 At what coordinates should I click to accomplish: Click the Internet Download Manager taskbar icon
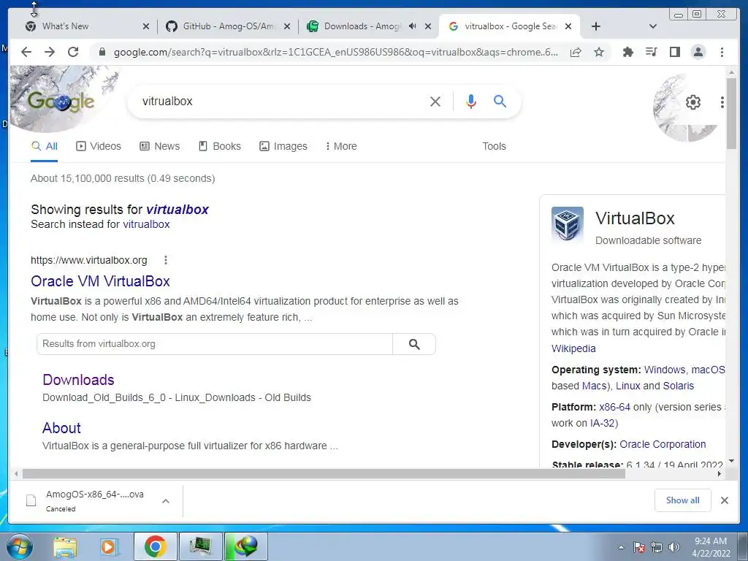coord(246,546)
